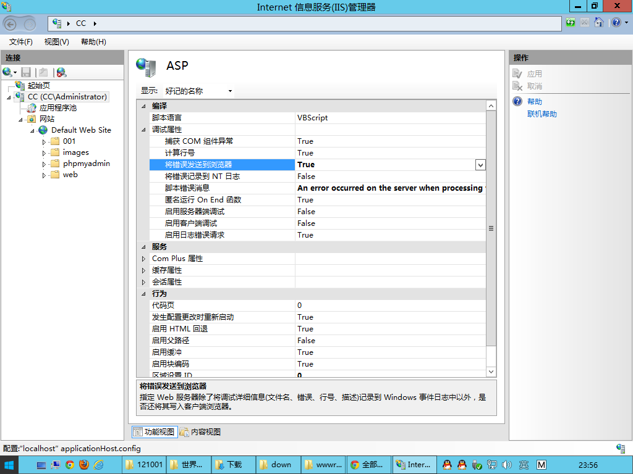Click the 英 input language indicator

point(524,465)
